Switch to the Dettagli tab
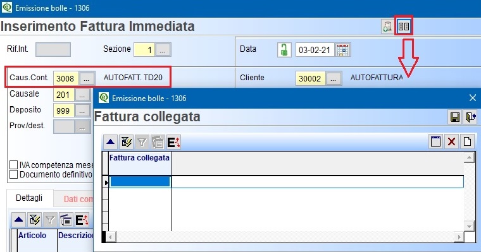 [29, 198]
